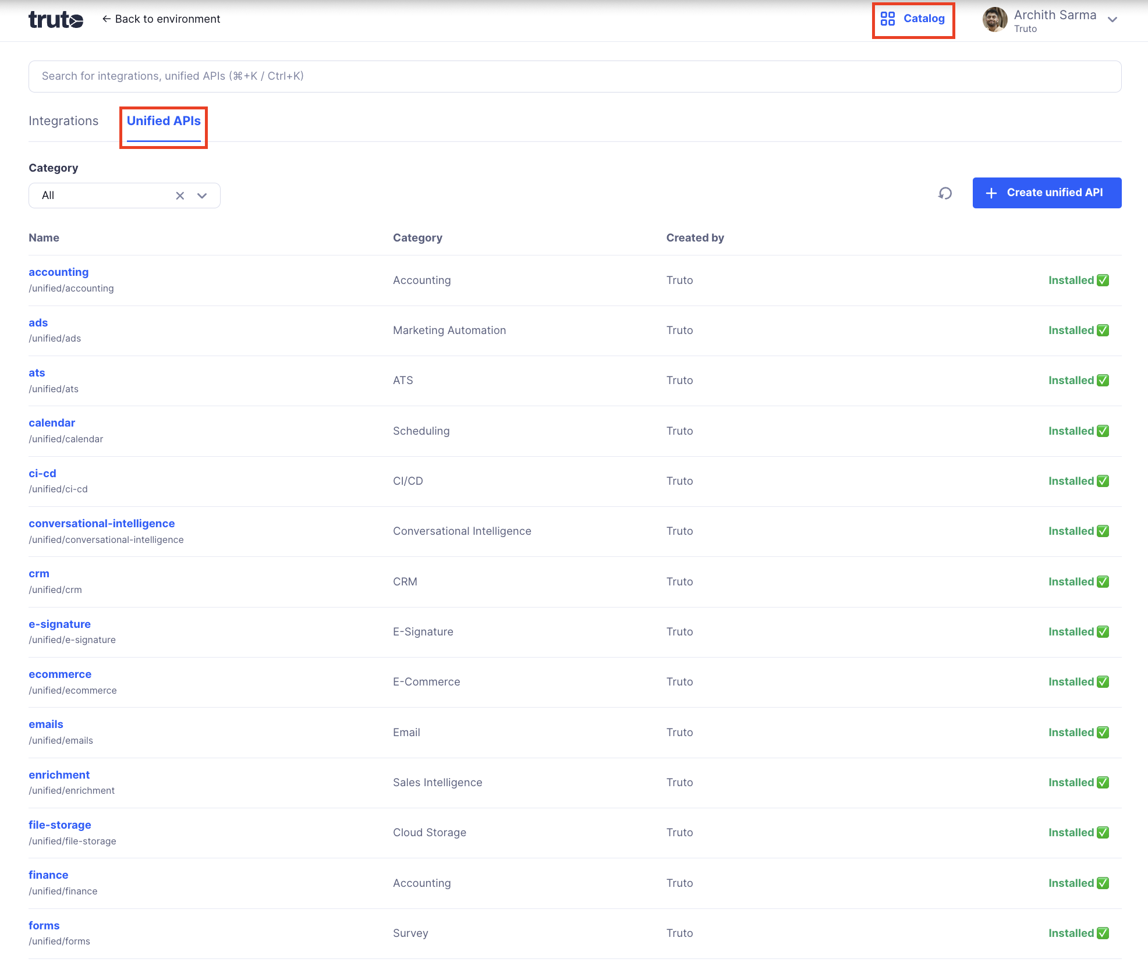The width and height of the screenshot is (1148, 966).
Task: Open the crm unified API
Action: tap(39, 574)
